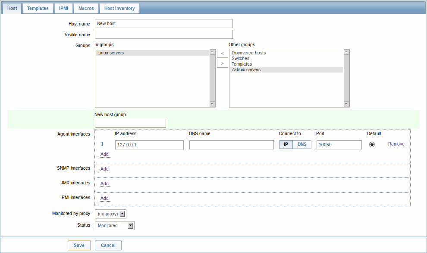Select DNS as the connection method

click(x=302, y=144)
